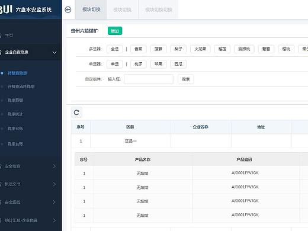The width and height of the screenshot is (308, 231).
Task: Go to 主页 in the sidebar
Action: (x=9, y=36)
